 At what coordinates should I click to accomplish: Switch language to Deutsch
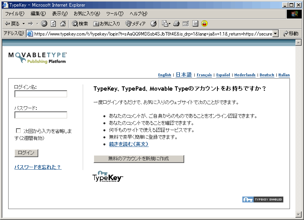point(267,75)
